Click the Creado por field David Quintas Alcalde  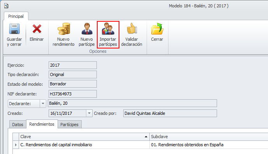pos(170,113)
